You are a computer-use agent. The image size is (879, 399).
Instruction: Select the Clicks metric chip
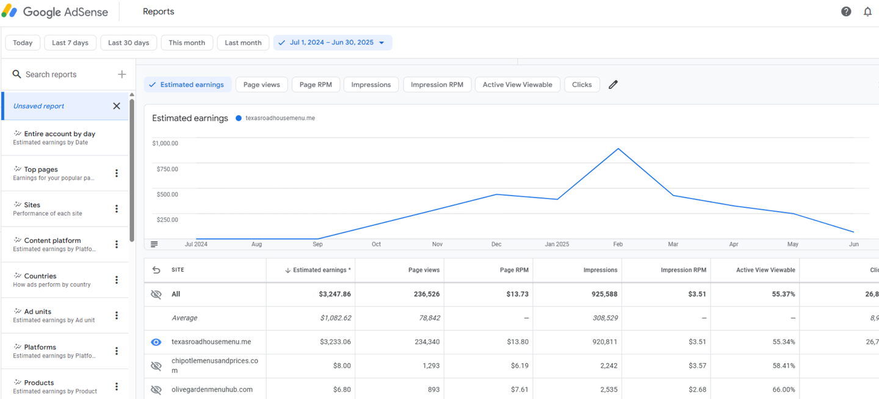tap(582, 85)
